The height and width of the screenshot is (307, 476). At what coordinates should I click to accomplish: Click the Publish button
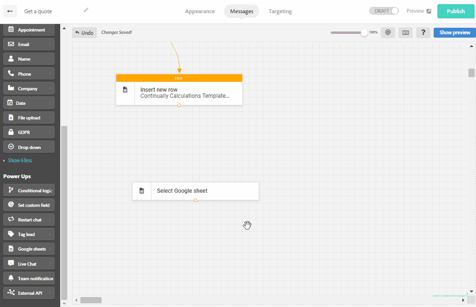point(456,11)
